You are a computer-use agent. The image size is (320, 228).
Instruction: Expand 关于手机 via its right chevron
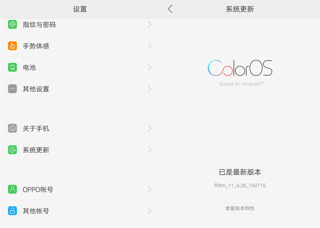pyautogui.click(x=150, y=128)
